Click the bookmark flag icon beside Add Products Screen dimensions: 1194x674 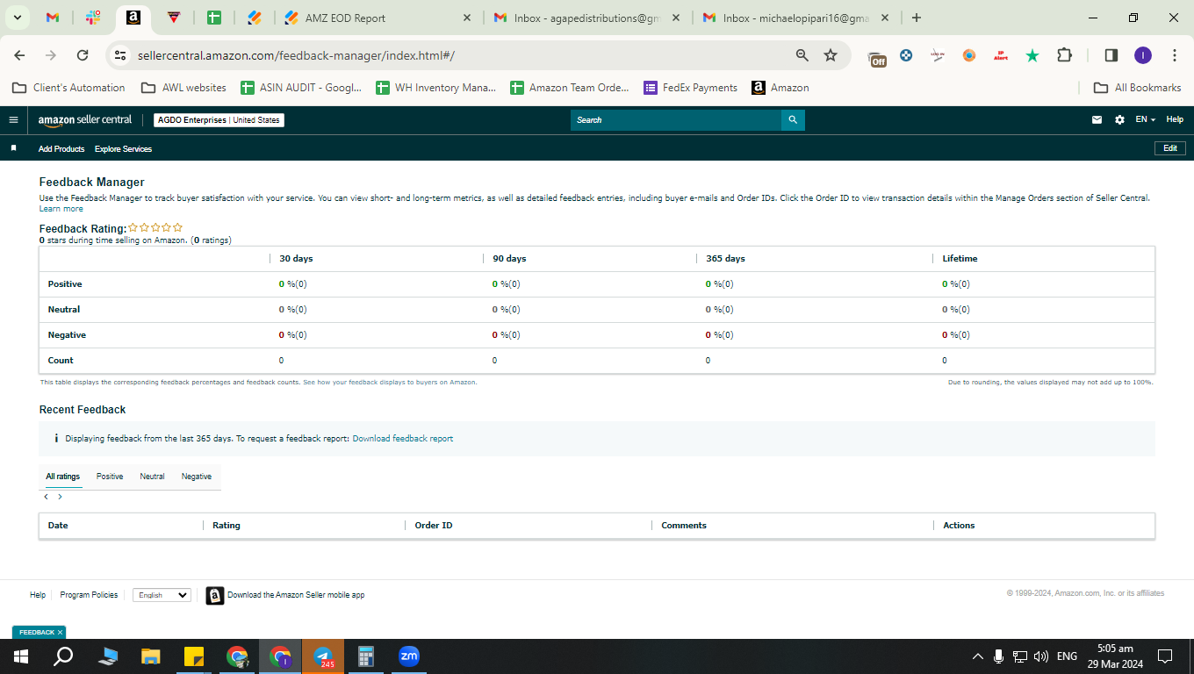tap(13, 148)
